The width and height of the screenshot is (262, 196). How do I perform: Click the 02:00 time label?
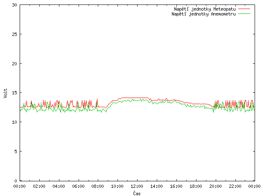(39, 186)
